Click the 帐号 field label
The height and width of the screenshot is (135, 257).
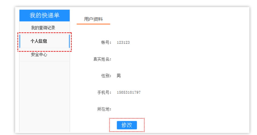106,43
